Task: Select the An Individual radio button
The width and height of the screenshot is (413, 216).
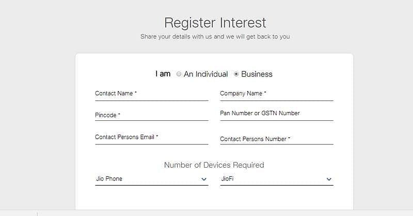Action: click(179, 74)
